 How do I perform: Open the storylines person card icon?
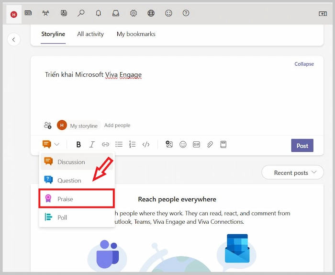point(64,13)
